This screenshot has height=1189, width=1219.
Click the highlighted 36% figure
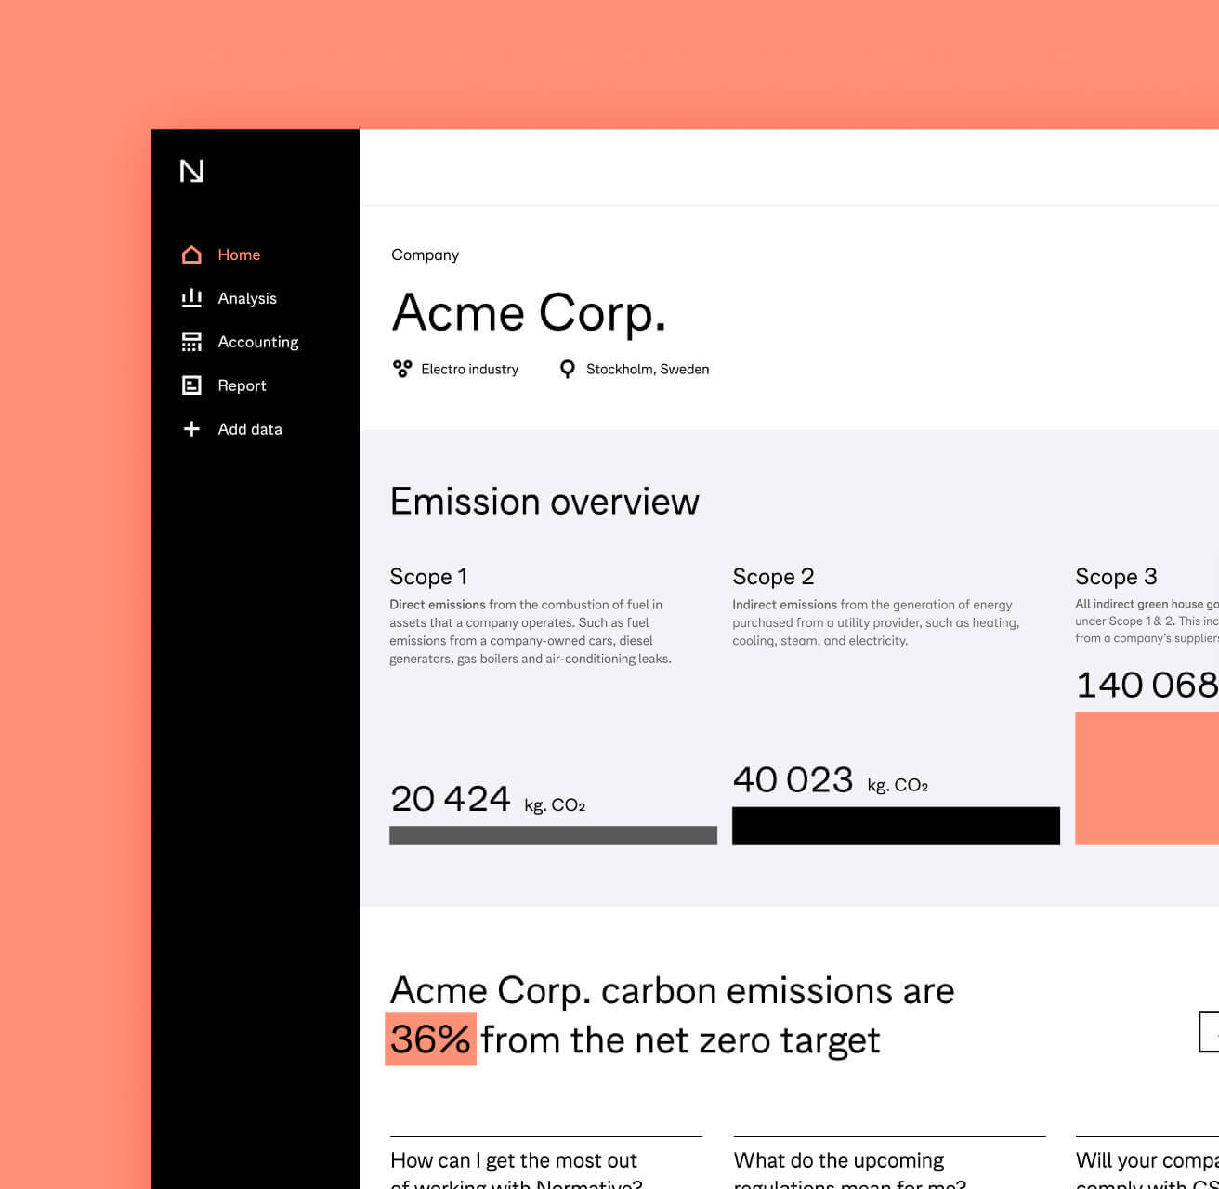430,1039
